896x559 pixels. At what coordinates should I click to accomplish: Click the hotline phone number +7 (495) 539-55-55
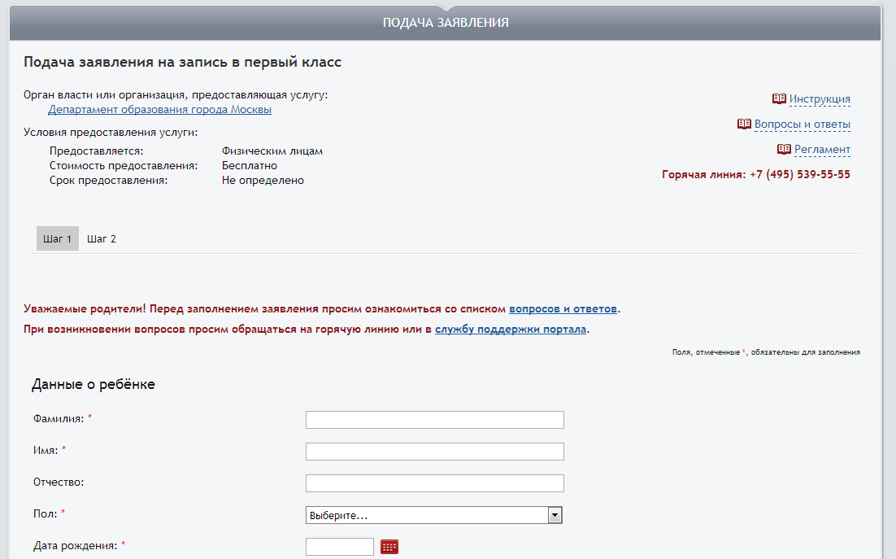click(x=799, y=175)
